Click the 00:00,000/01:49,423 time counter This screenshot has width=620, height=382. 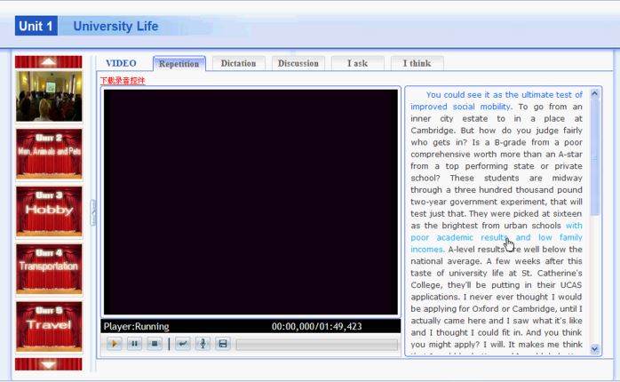coord(317,326)
